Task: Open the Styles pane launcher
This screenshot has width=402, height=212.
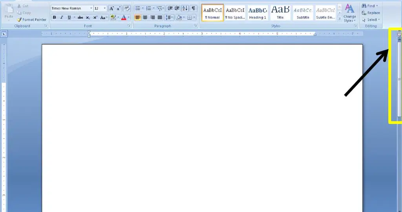Action: click(355, 26)
